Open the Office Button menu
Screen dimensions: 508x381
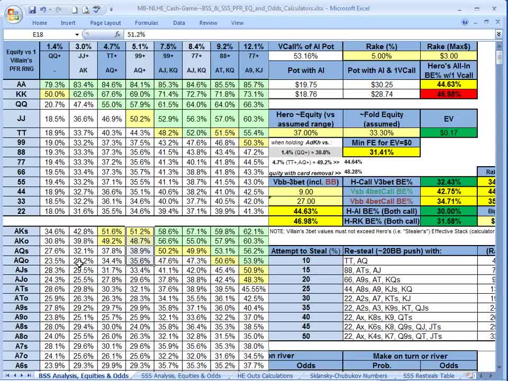pyautogui.click(x=14, y=15)
